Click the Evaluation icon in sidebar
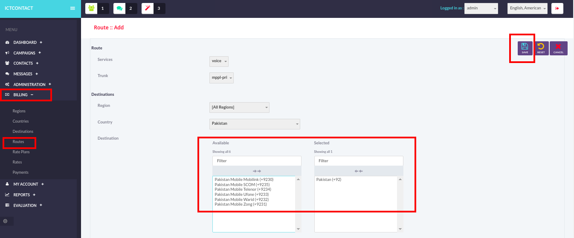574x238 pixels. click(x=7, y=205)
